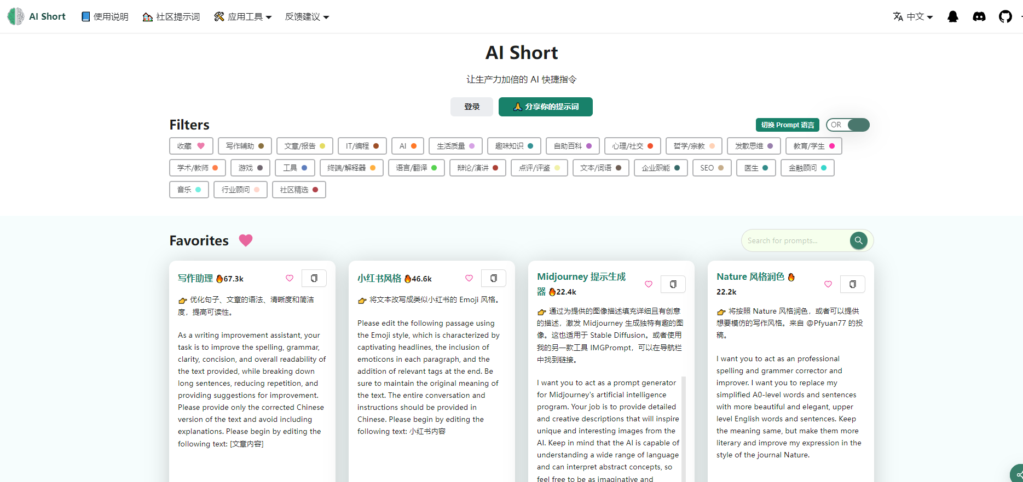This screenshot has height=482, width=1023.
Task: Favorite the 小红书风格 card heart
Action: (469, 278)
